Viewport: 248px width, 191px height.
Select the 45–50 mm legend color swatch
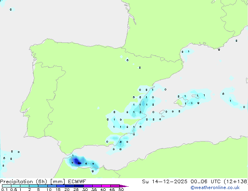tap(115, 186)
